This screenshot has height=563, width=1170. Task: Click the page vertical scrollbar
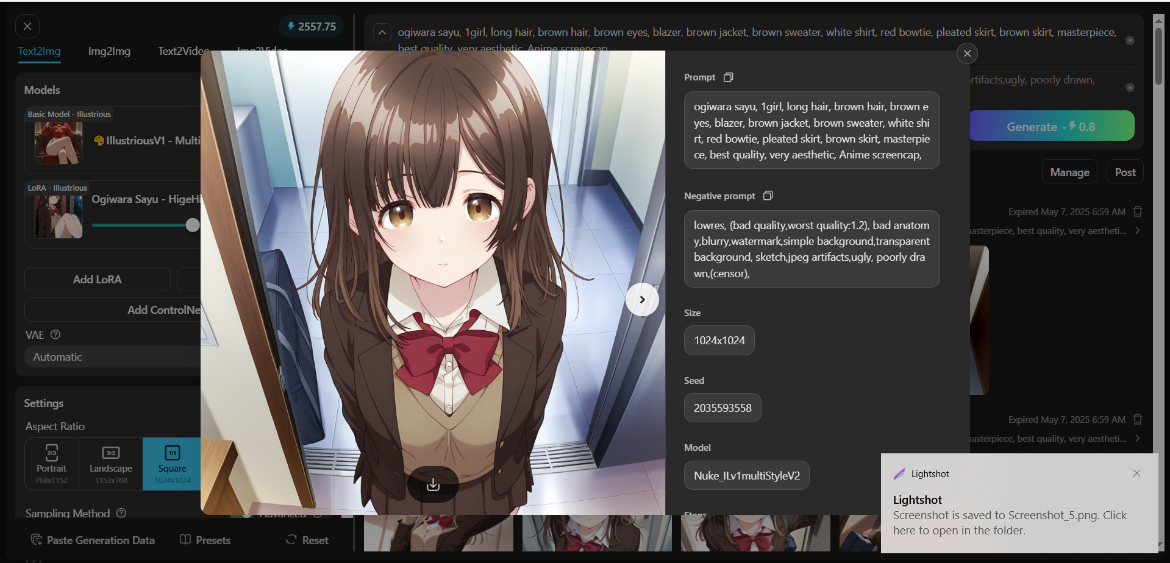tap(1158, 55)
